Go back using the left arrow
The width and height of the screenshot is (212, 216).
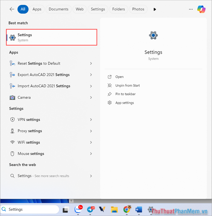click(12, 9)
